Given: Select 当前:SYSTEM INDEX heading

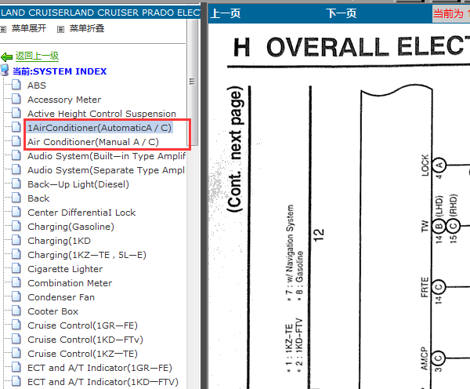Looking at the screenshot, I should point(60,71).
